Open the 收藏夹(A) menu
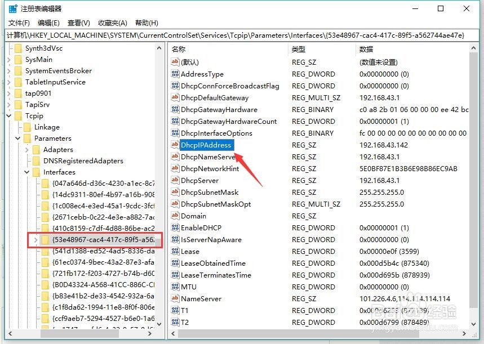 112,23
